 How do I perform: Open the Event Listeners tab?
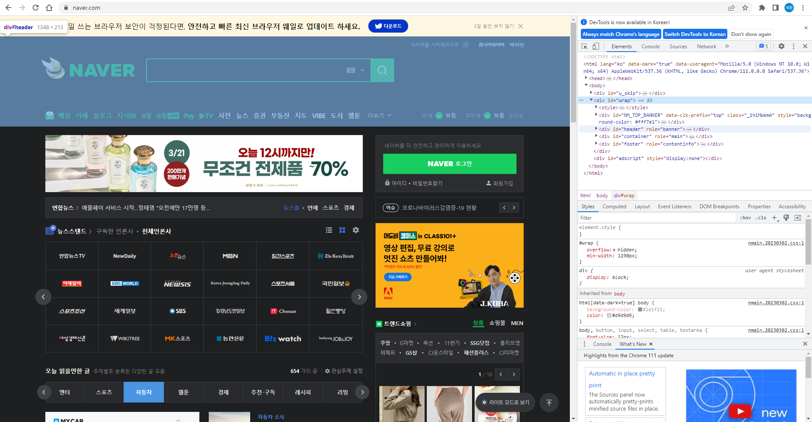point(674,207)
